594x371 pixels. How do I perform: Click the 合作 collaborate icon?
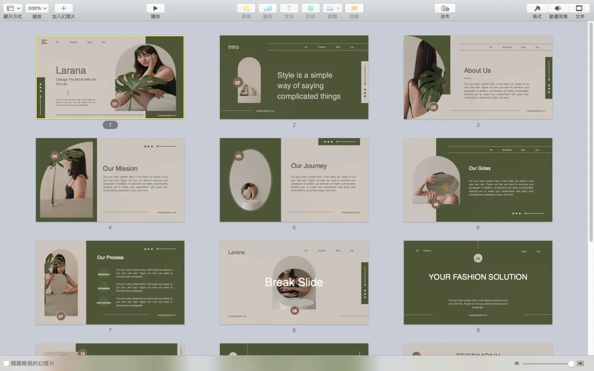445,8
